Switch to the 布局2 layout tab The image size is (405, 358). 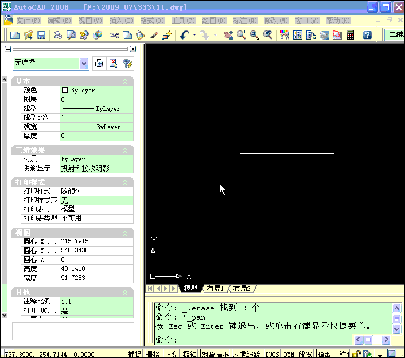pos(242,288)
